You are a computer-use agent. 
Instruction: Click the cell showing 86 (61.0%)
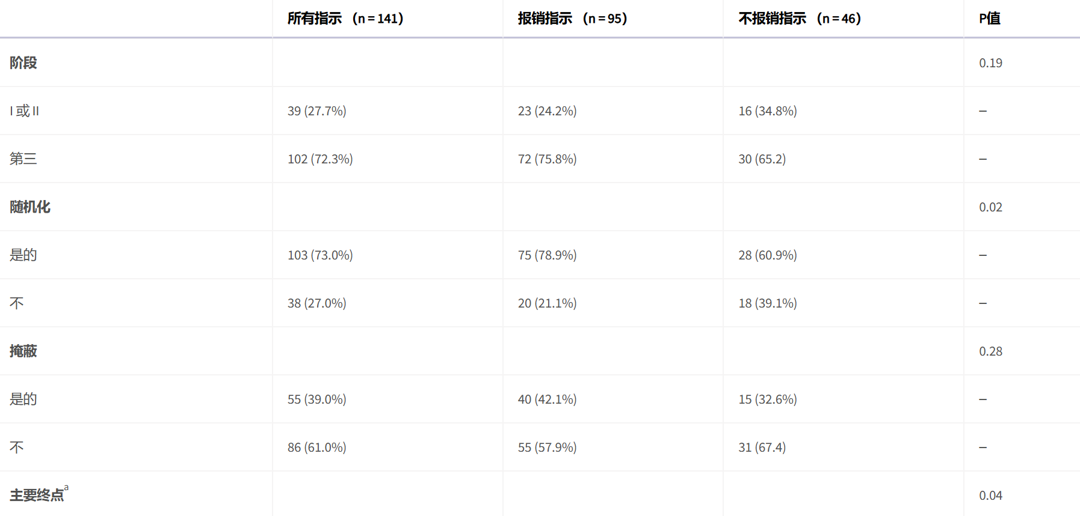[x=317, y=448]
